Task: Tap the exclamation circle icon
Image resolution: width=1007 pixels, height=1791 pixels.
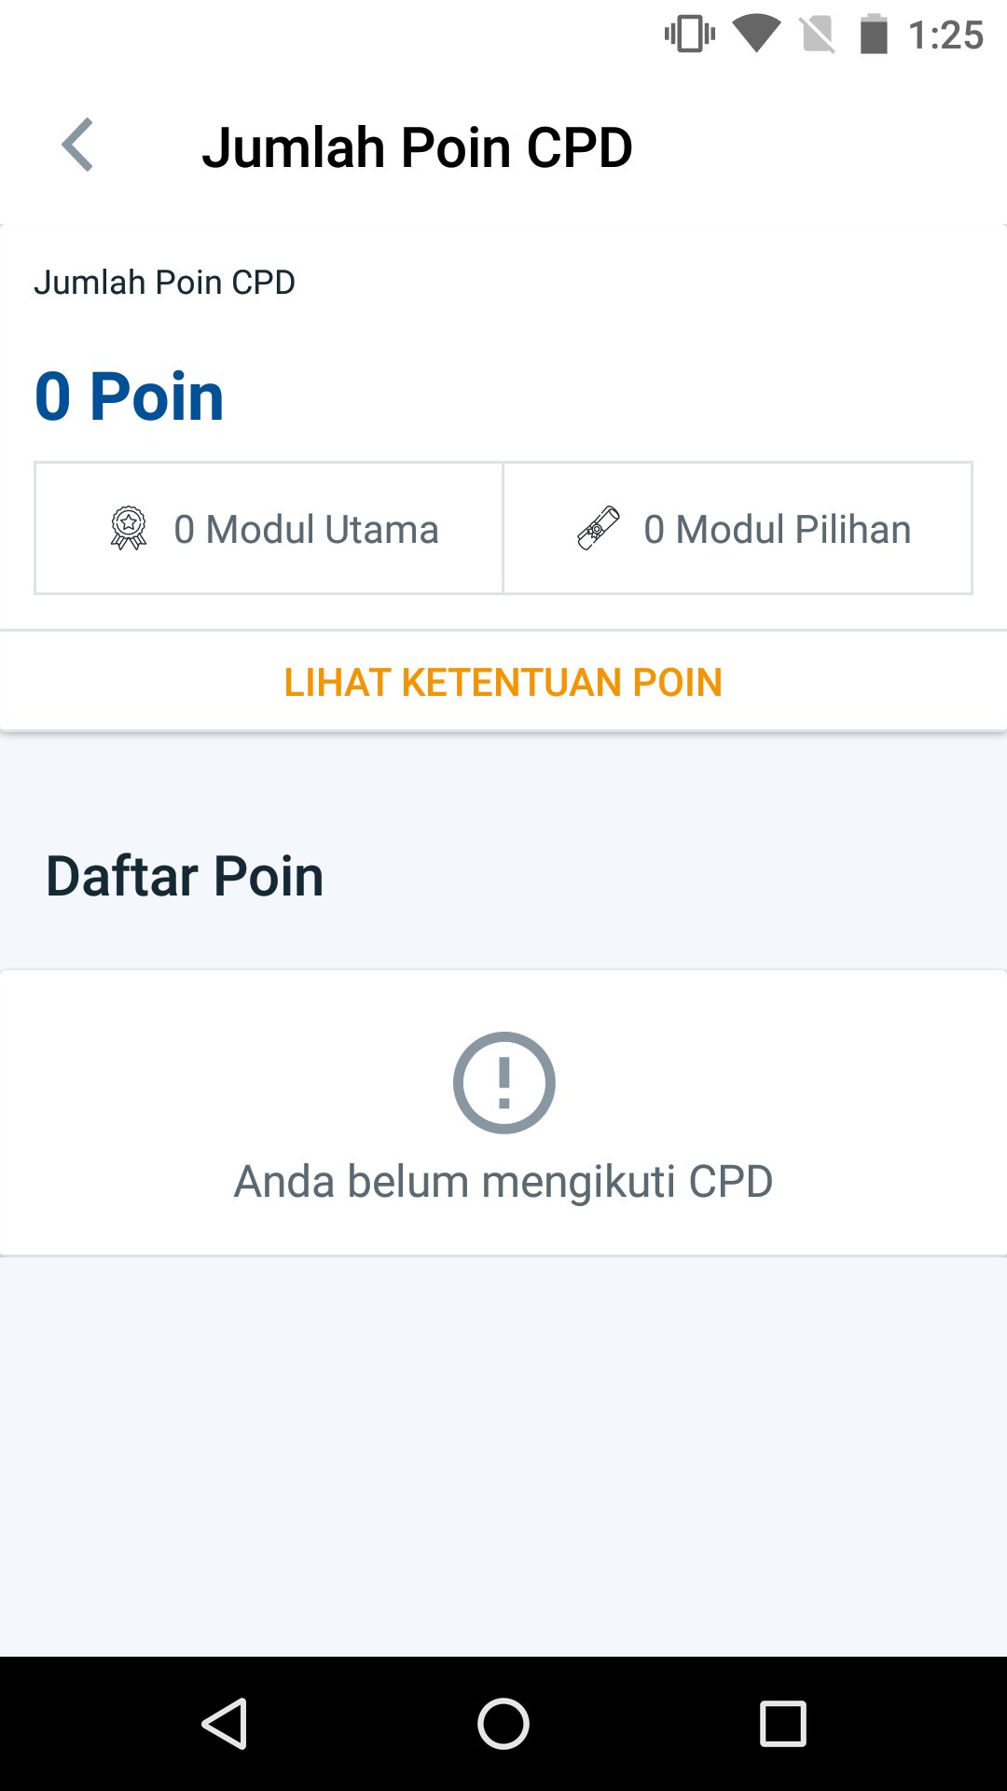Action: pyautogui.click(x=504, y=1082)
